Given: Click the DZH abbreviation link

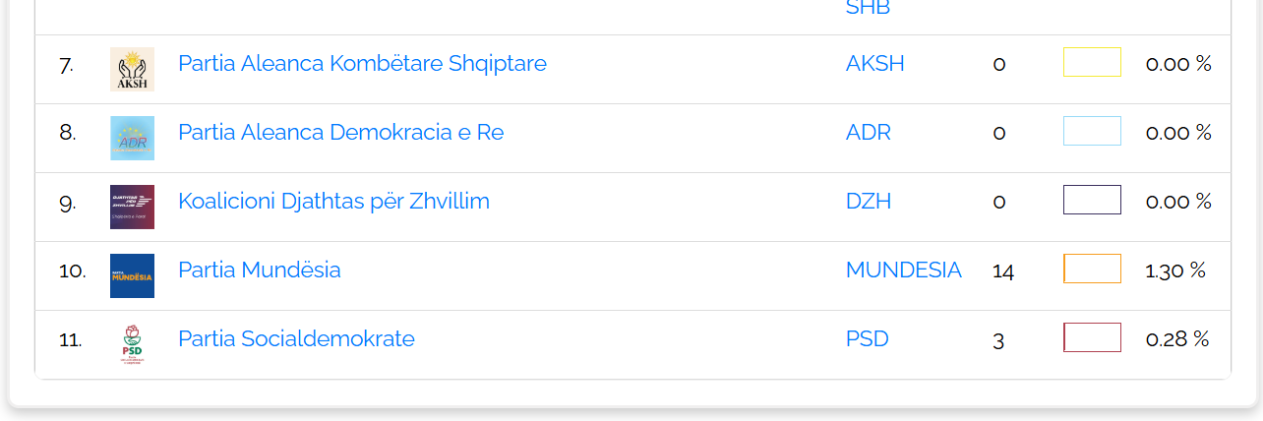Looking at the screenshot, I should point(868,201).
